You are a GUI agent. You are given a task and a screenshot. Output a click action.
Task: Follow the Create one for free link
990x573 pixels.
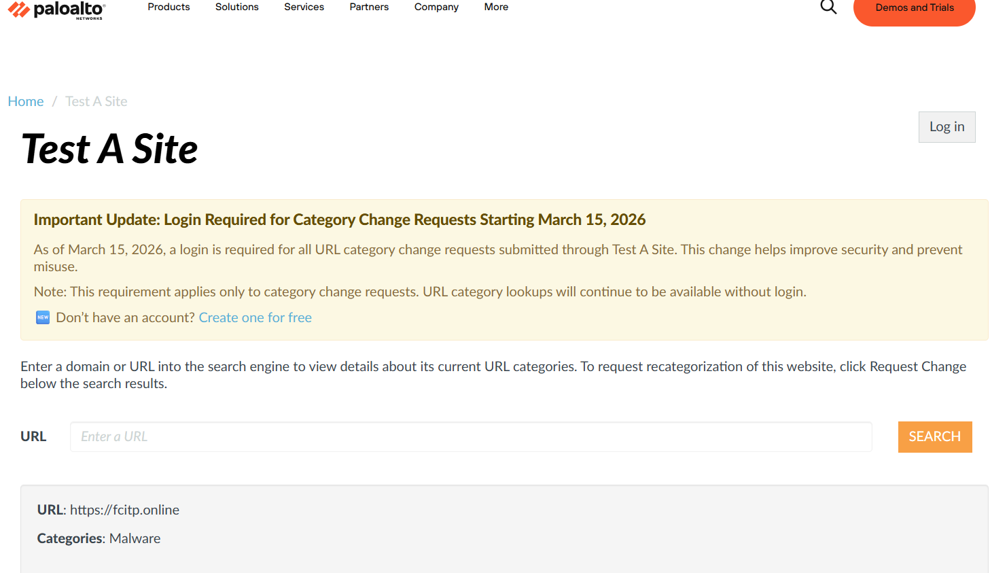tap(255, 317)
